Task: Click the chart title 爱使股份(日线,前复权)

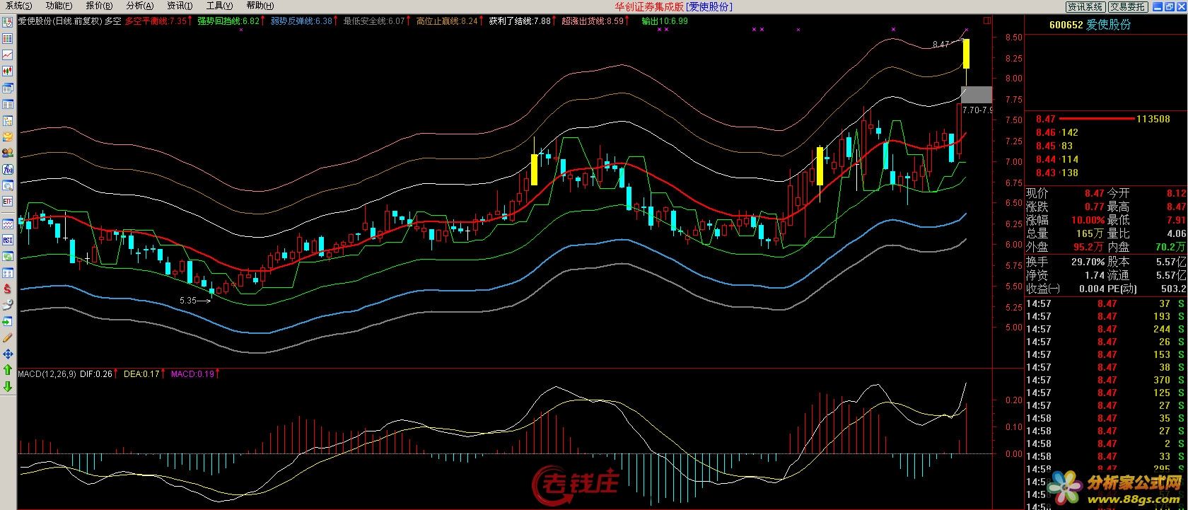Action: 60,21
